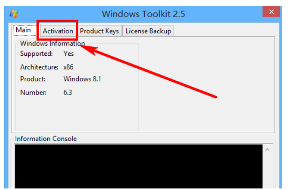Click the Windows Information group heading
Viewport: 288px width, 190px height.
[53, 43]
